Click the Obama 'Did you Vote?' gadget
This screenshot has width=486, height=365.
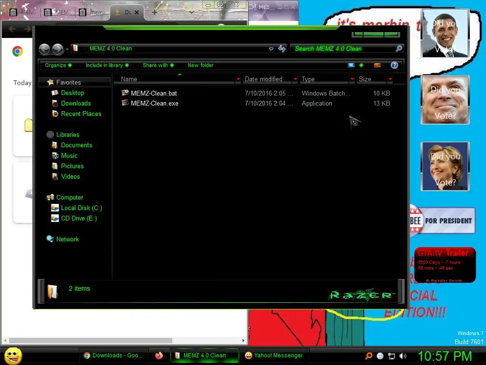tap(445, 34)
